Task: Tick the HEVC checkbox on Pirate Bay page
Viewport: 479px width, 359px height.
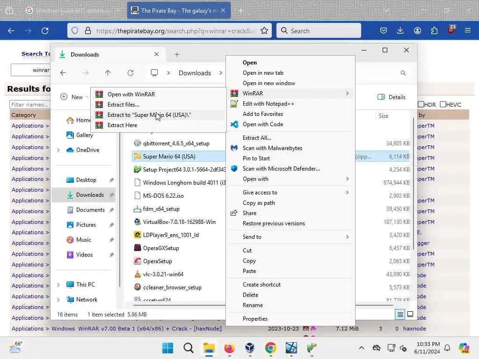Action: click(443, 104)
